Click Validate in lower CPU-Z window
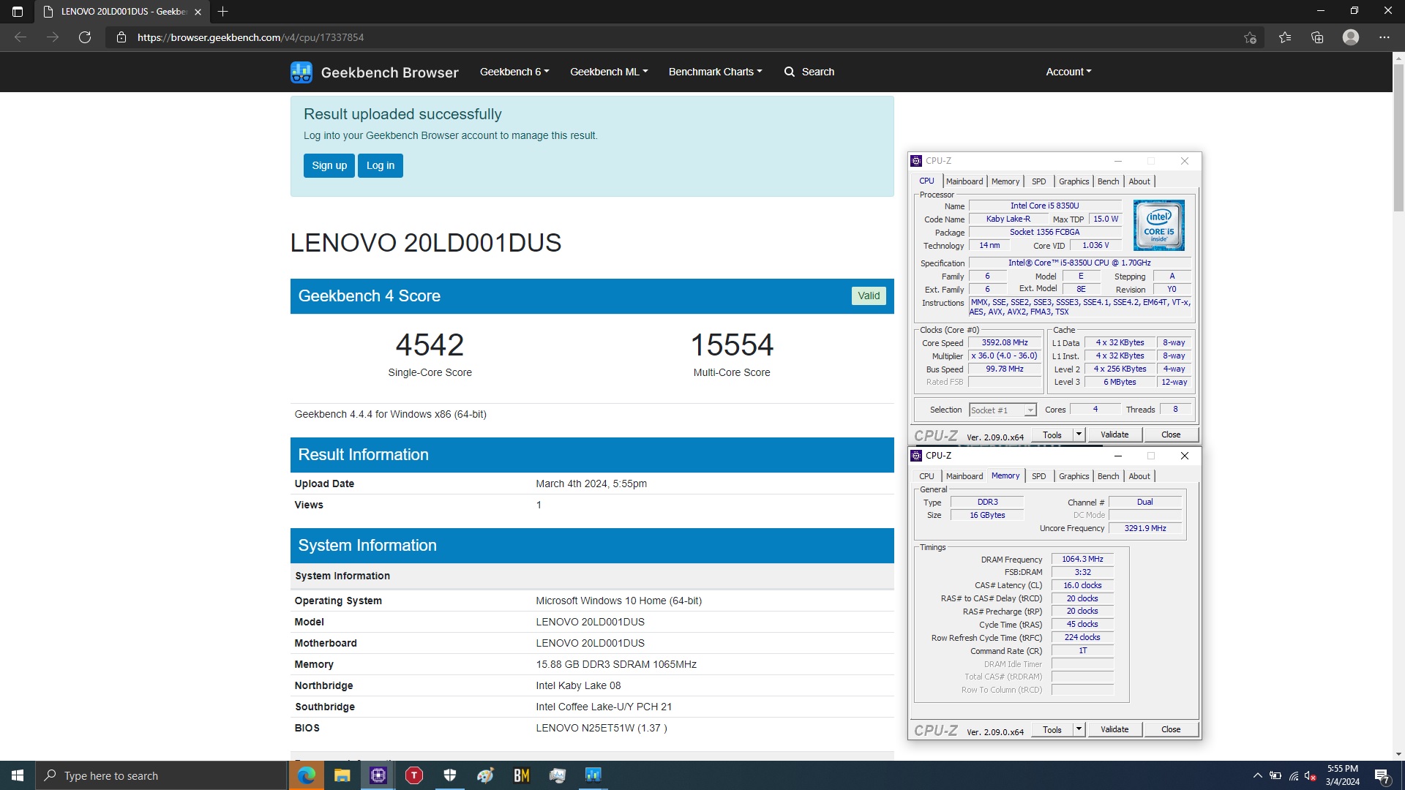Screen dimensions: 1405x790 coord(1114,729)
